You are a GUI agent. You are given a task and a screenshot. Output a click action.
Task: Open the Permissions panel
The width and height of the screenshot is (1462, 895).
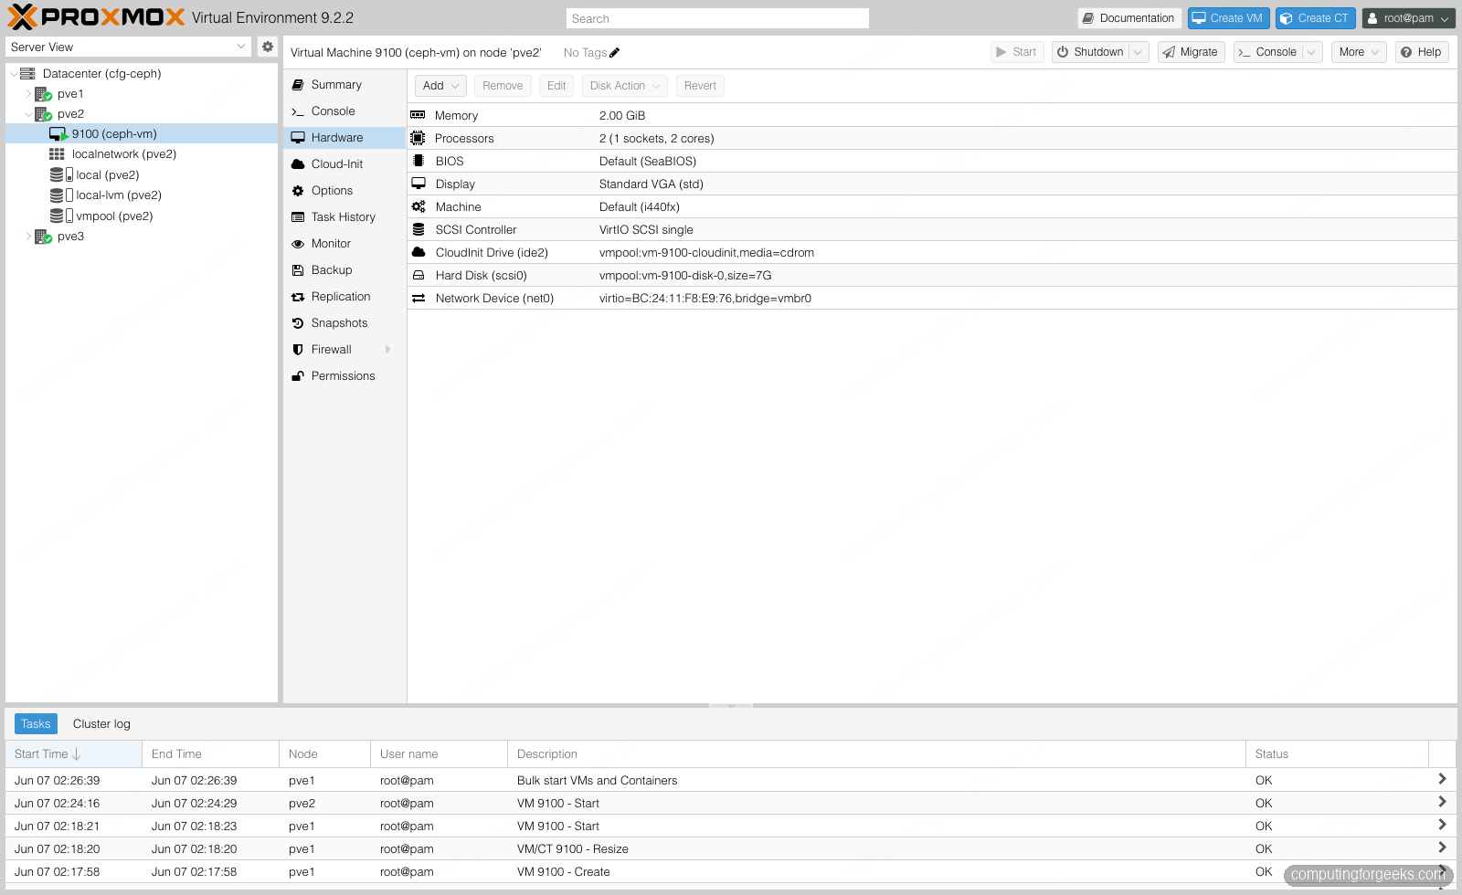[x=344, y=376]
